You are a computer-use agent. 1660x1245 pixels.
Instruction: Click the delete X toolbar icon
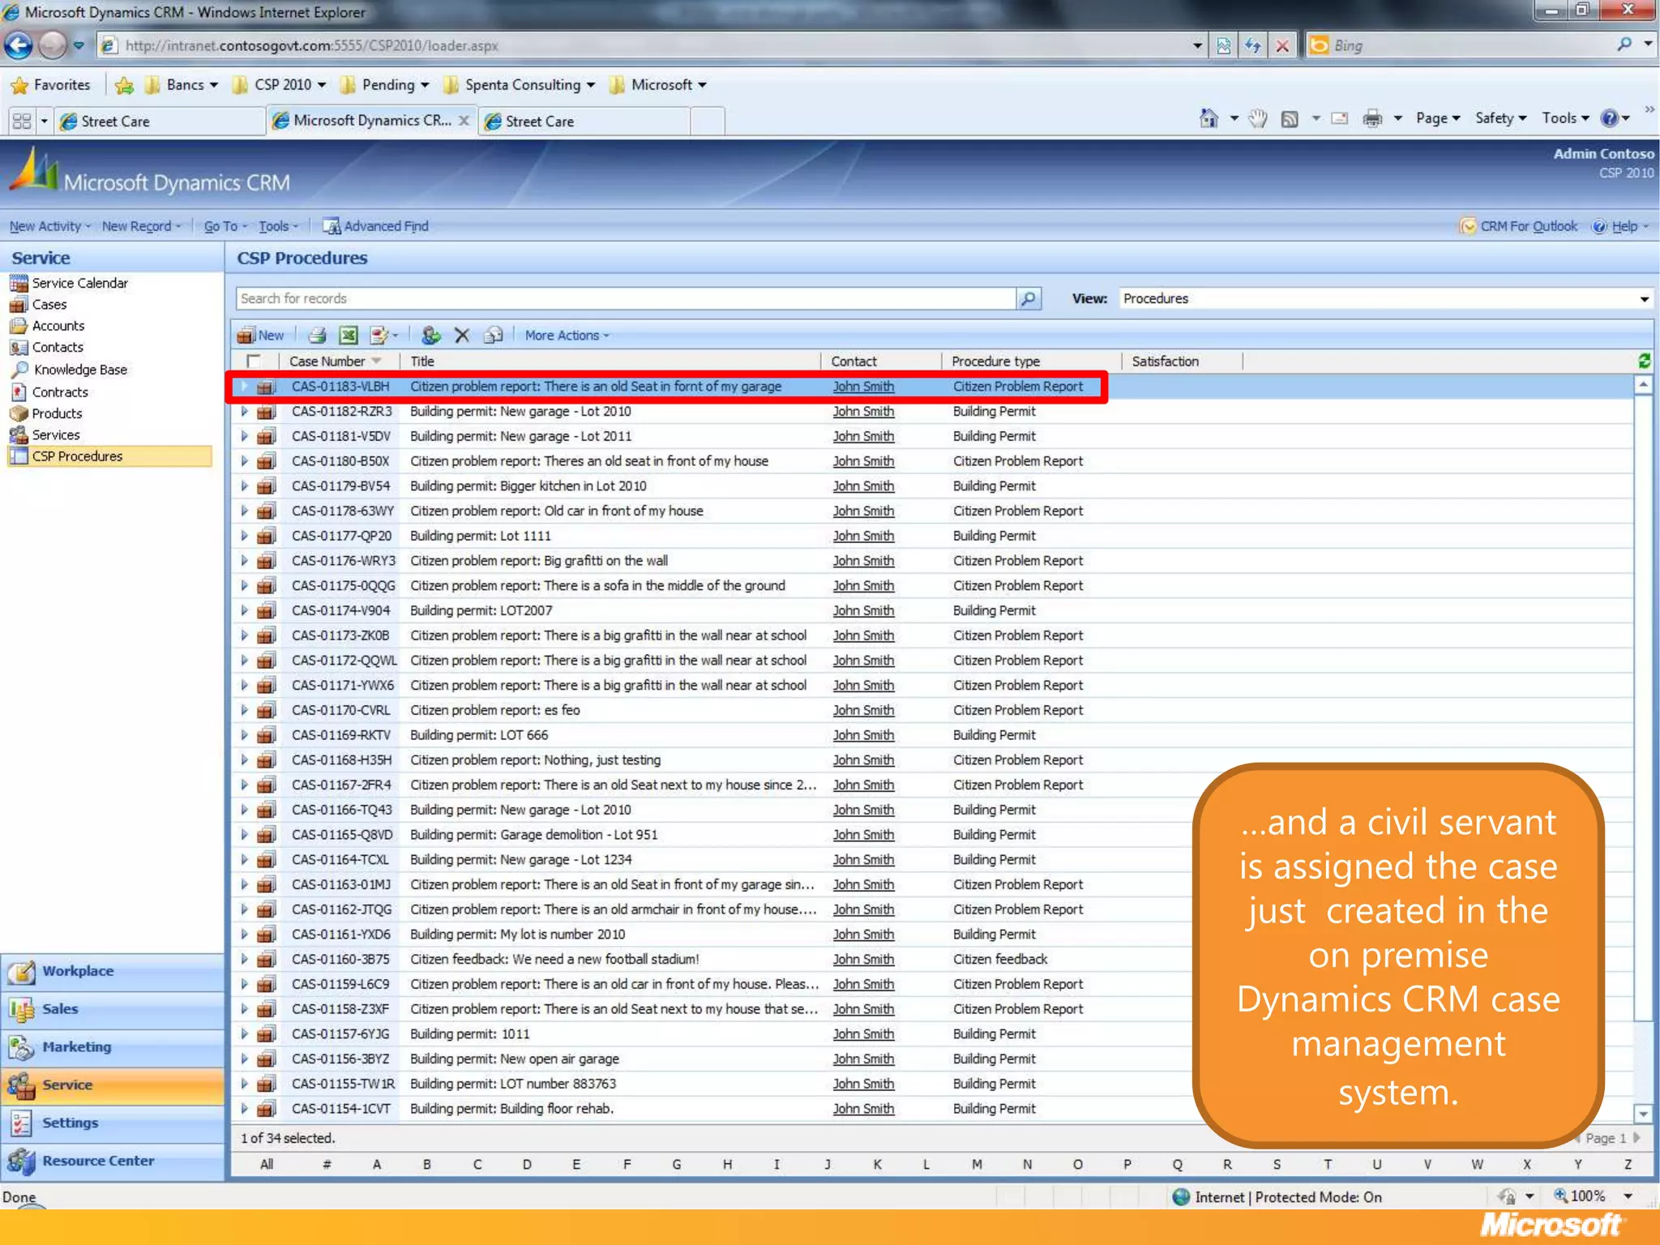[462, 335]
